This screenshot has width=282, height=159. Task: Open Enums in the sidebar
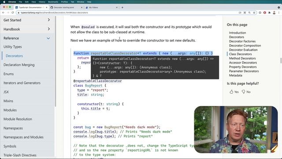pyautogui.click(x=8, y=74)
